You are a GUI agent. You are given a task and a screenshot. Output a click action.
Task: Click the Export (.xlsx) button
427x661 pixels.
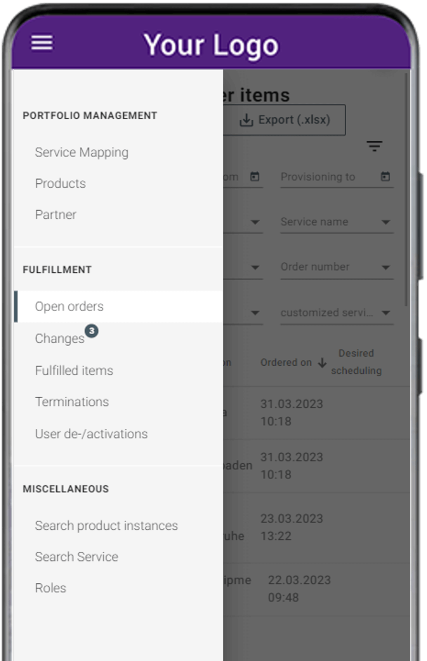tap(284, 120)
